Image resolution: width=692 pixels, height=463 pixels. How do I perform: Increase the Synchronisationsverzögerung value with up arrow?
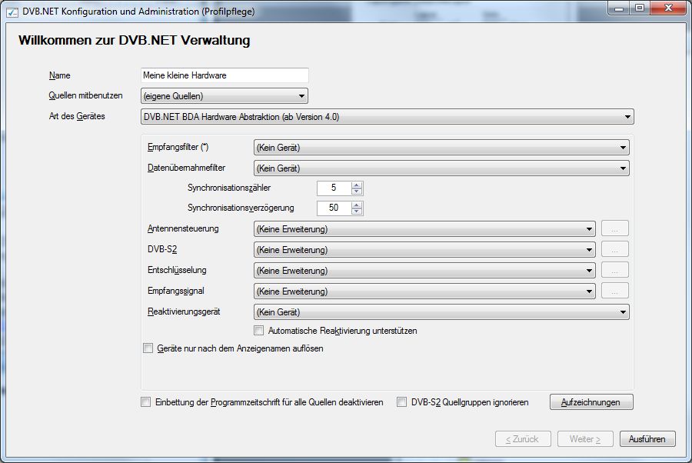point(357,205)
